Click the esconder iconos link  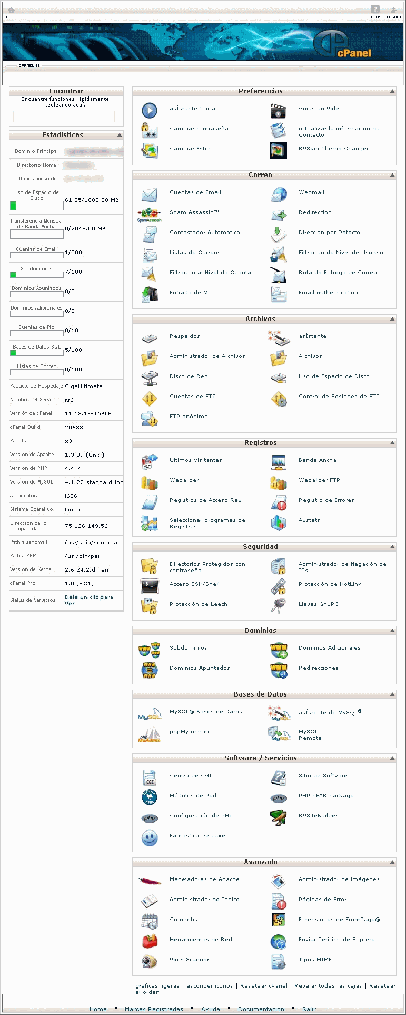210,985
